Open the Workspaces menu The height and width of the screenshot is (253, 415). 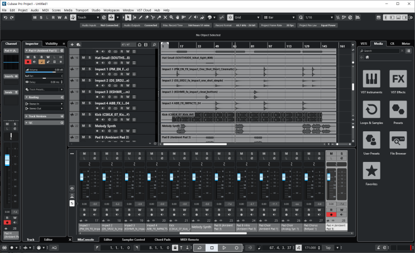111,10
